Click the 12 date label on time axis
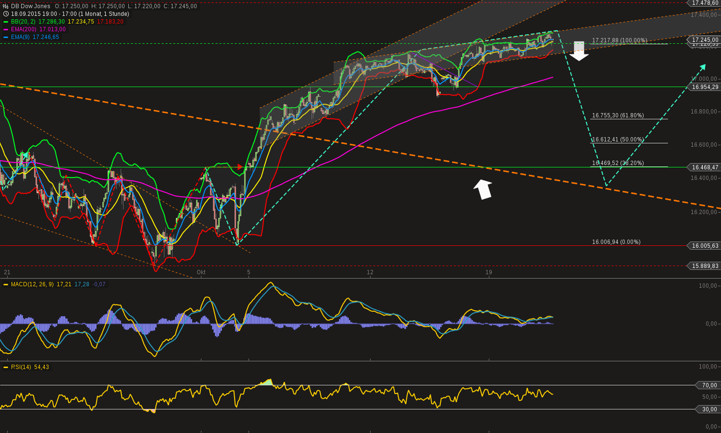Image resolution: width=721 pixels, height=433 pixels. [x=370, y=272]
